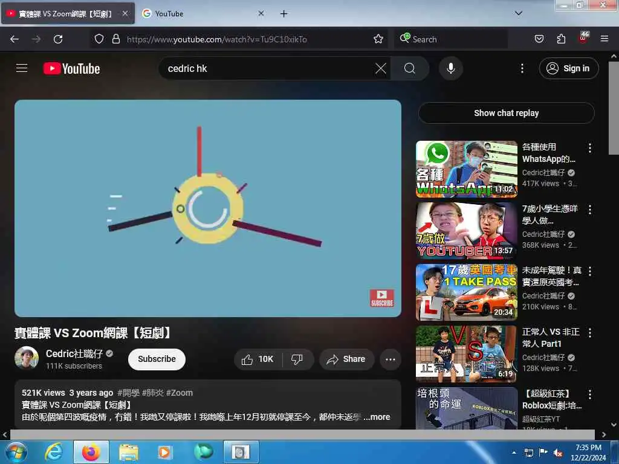This screenshot has width=619, height=464.
Task: Expand description with ...more
Action: 377,417
